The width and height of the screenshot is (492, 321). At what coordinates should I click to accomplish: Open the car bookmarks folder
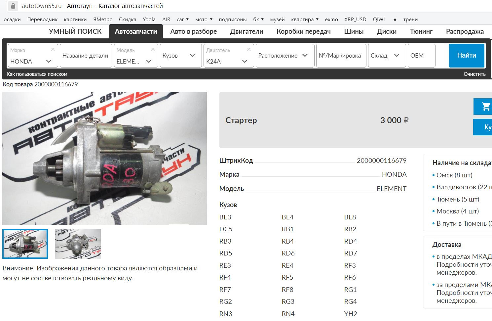point(183,20)
